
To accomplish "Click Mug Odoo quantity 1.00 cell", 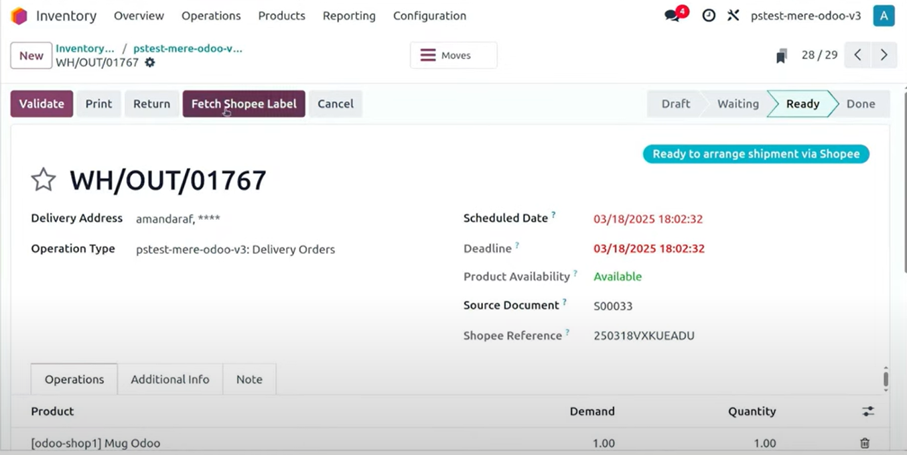I will [764, 443].
